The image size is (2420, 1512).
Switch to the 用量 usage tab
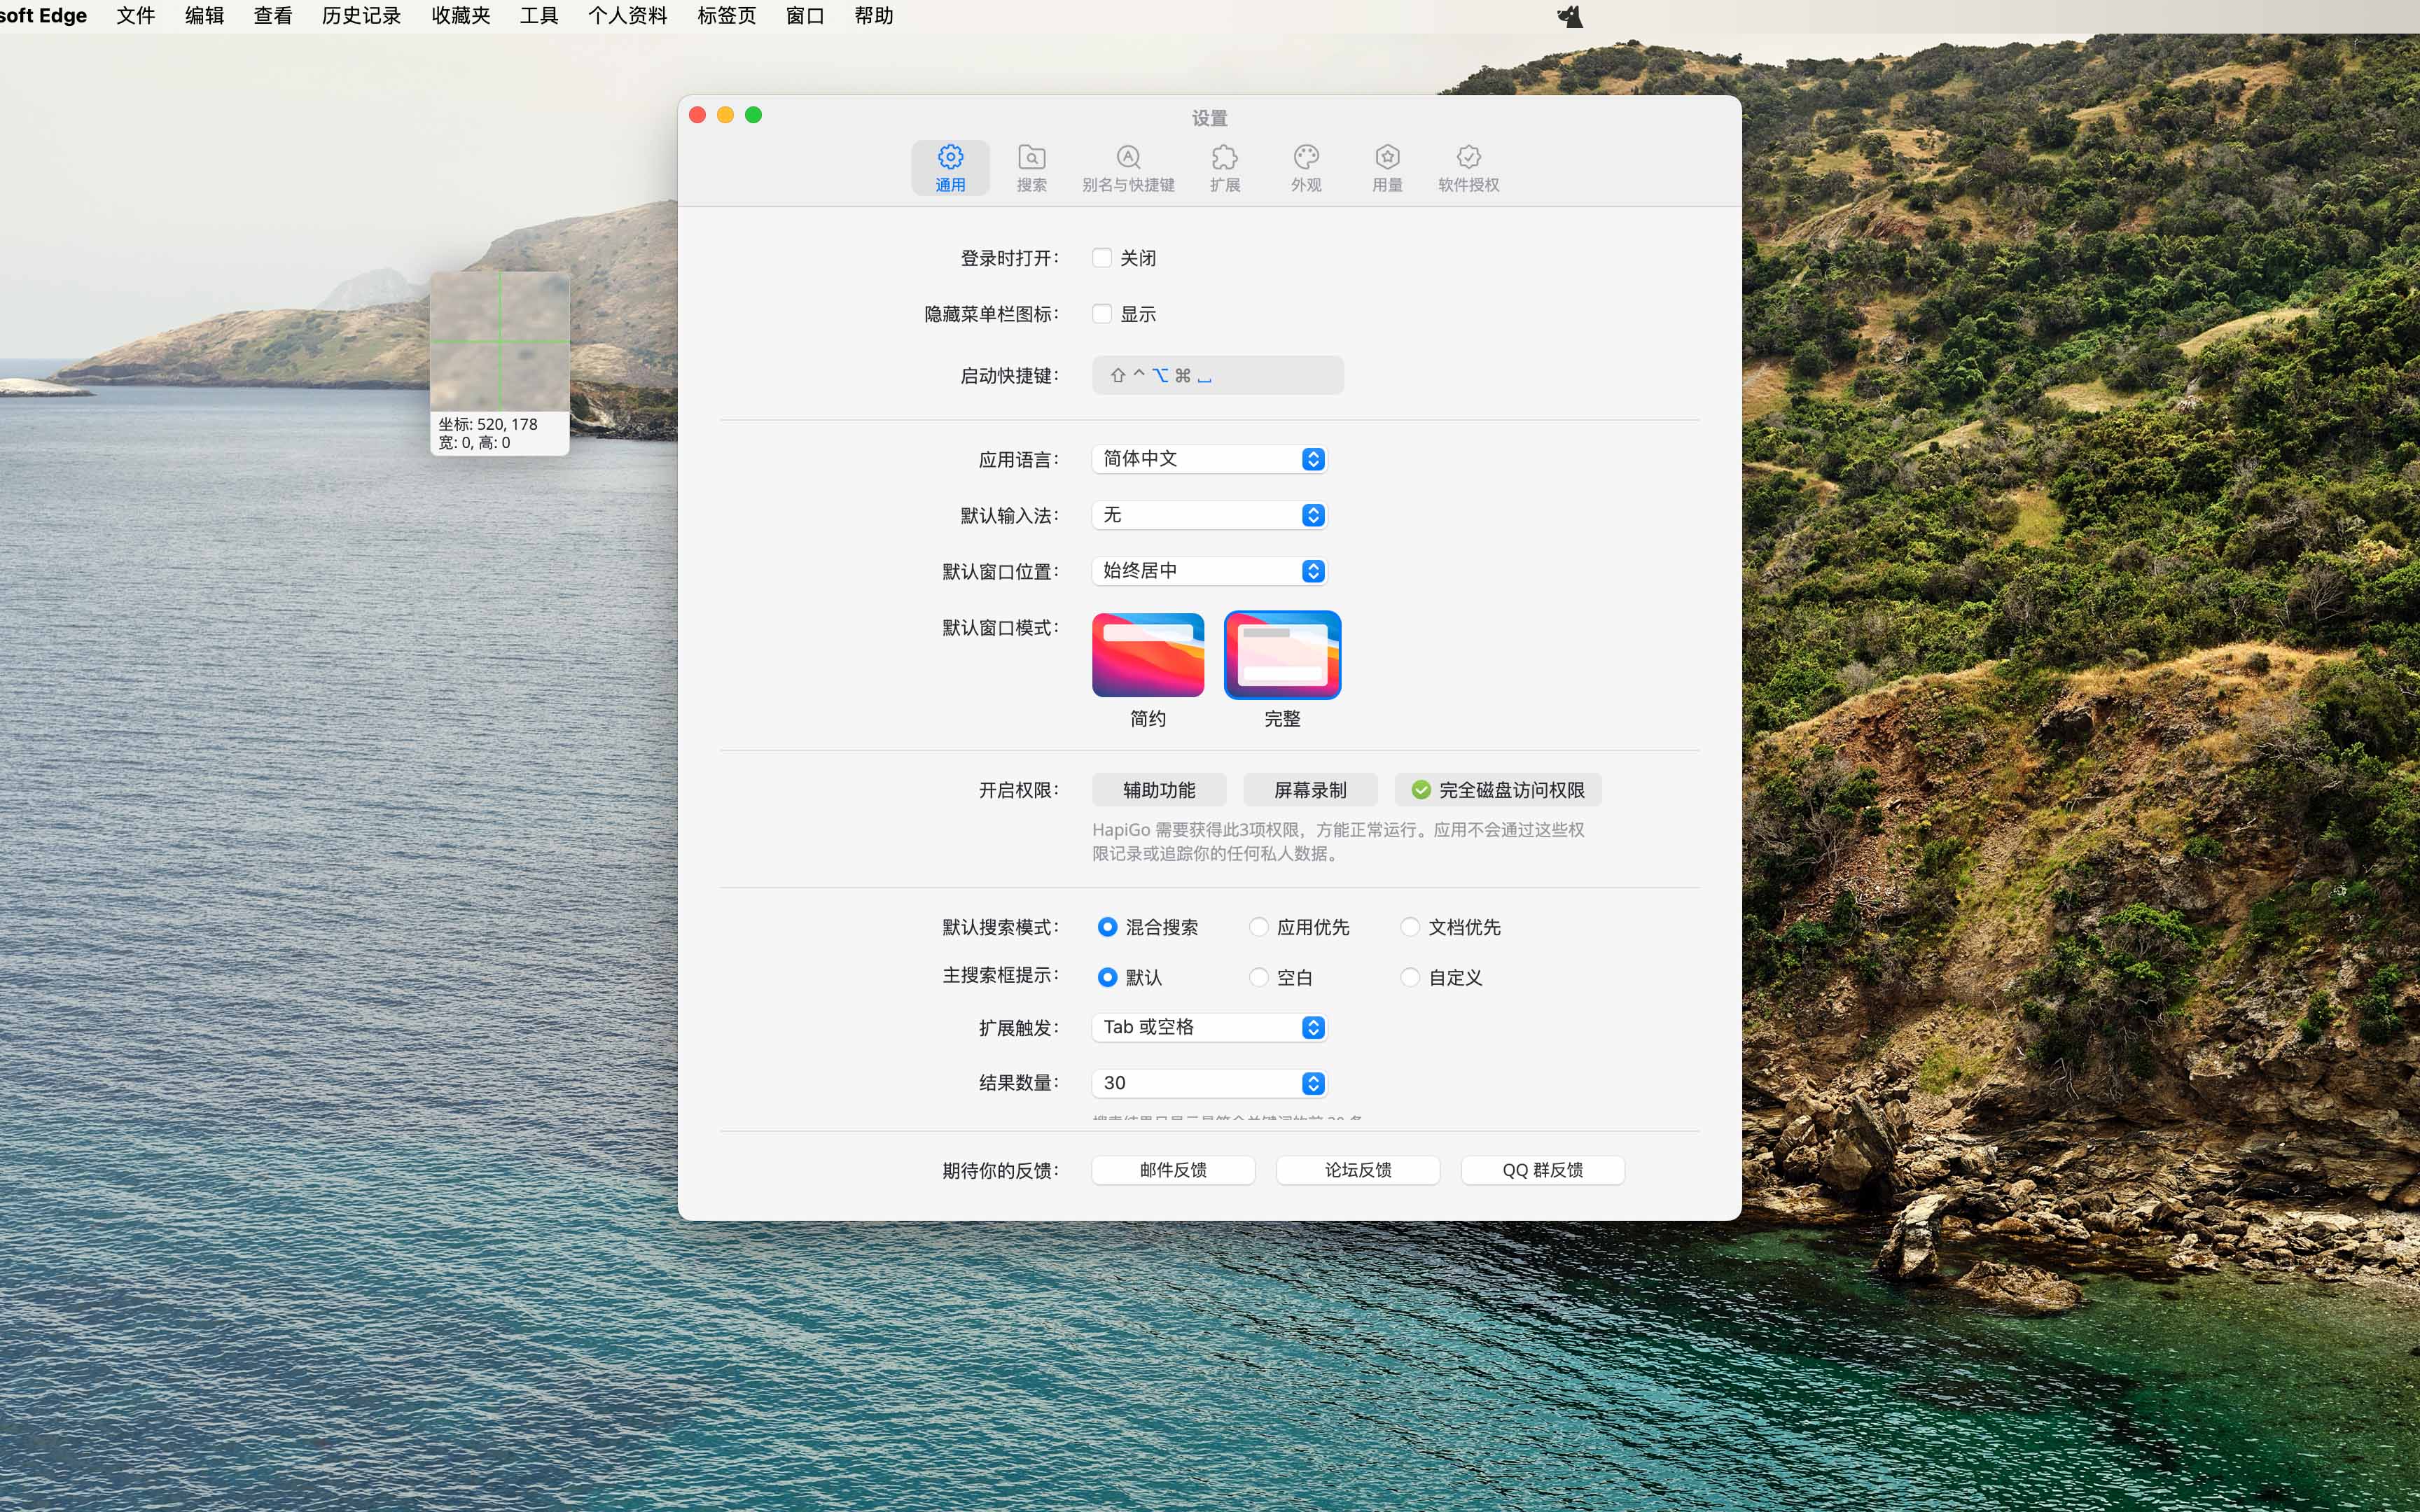click(x=1387, y=168)
